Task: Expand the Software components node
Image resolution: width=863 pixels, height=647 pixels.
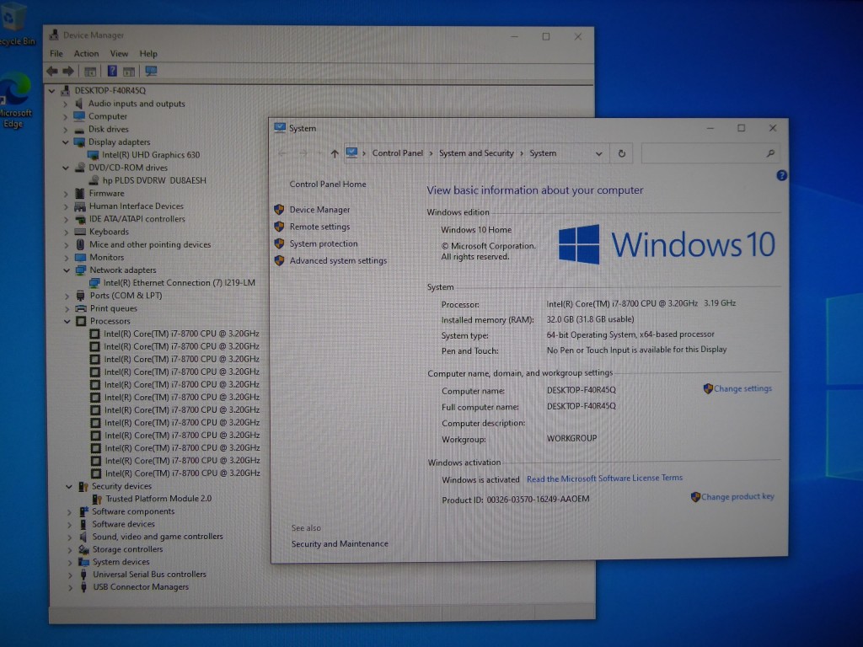Action: (x=69, y=511)
